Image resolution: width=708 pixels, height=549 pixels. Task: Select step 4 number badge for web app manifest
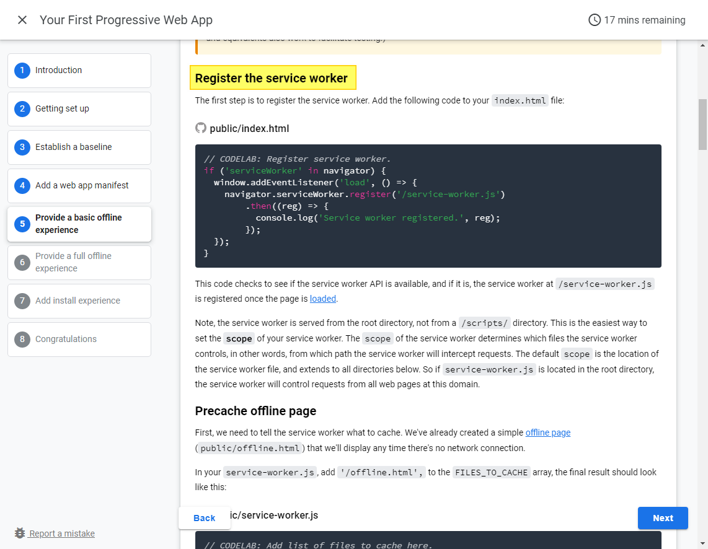coord(22,185)
